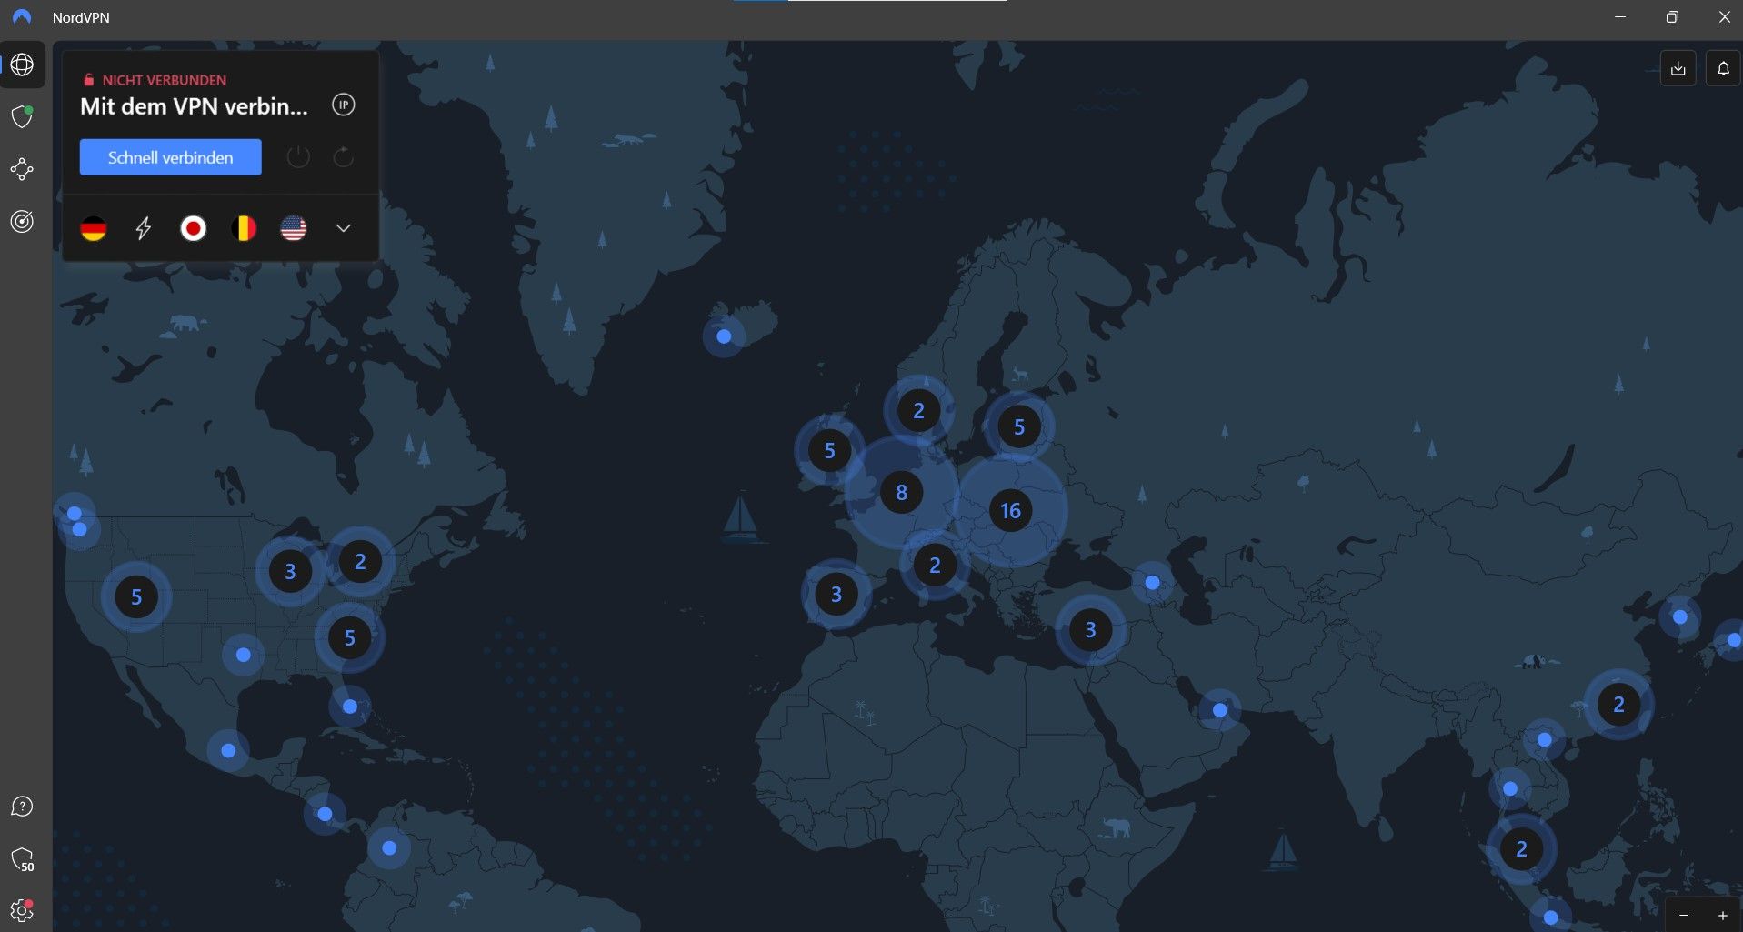
Task: Click the power disconnect icon
Action: 298,157
